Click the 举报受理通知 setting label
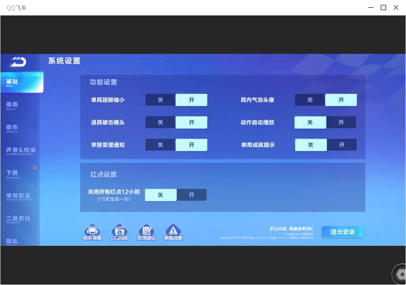Image resolution: width=406 pixels, height=285 pixels. tap(108, 145)
